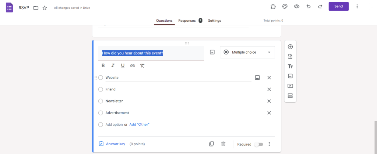The height and width of the screenshot is (154, 377).
Task: Star the RSVP form
Action: click(45, 8)
